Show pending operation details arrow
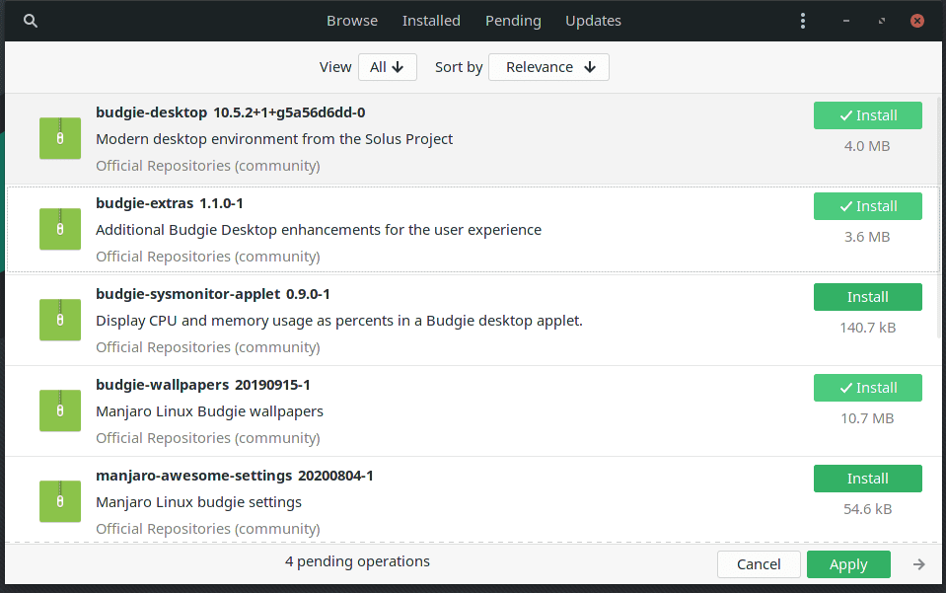The image size is (946, 593). pos(918,564)
